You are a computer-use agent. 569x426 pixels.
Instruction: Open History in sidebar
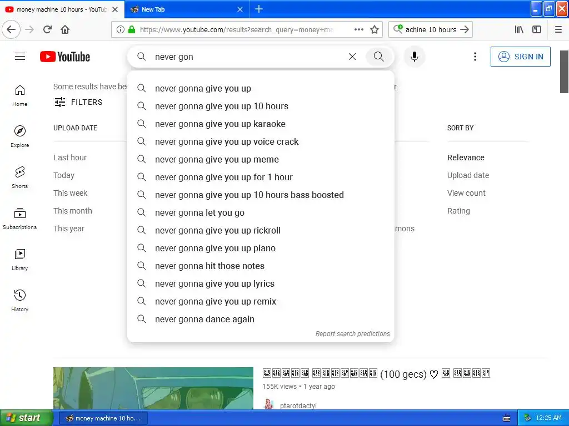tap(19, 300)
